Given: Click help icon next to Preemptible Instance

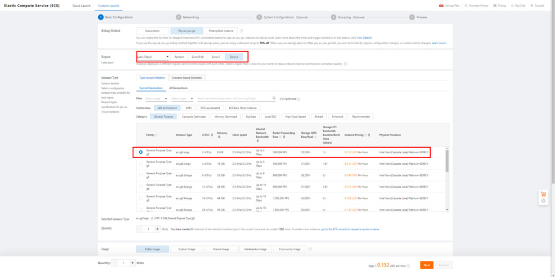Looking at the screenshot, I should point(241,31).
